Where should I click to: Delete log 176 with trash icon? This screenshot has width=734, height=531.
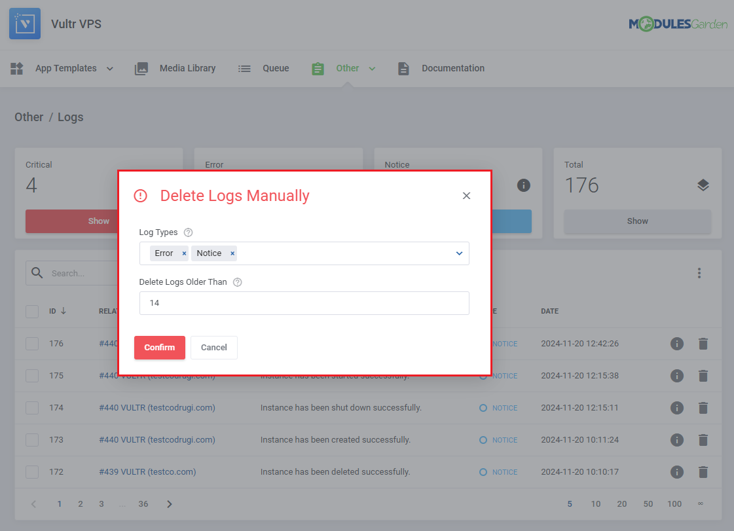click(x=703, y=344)
